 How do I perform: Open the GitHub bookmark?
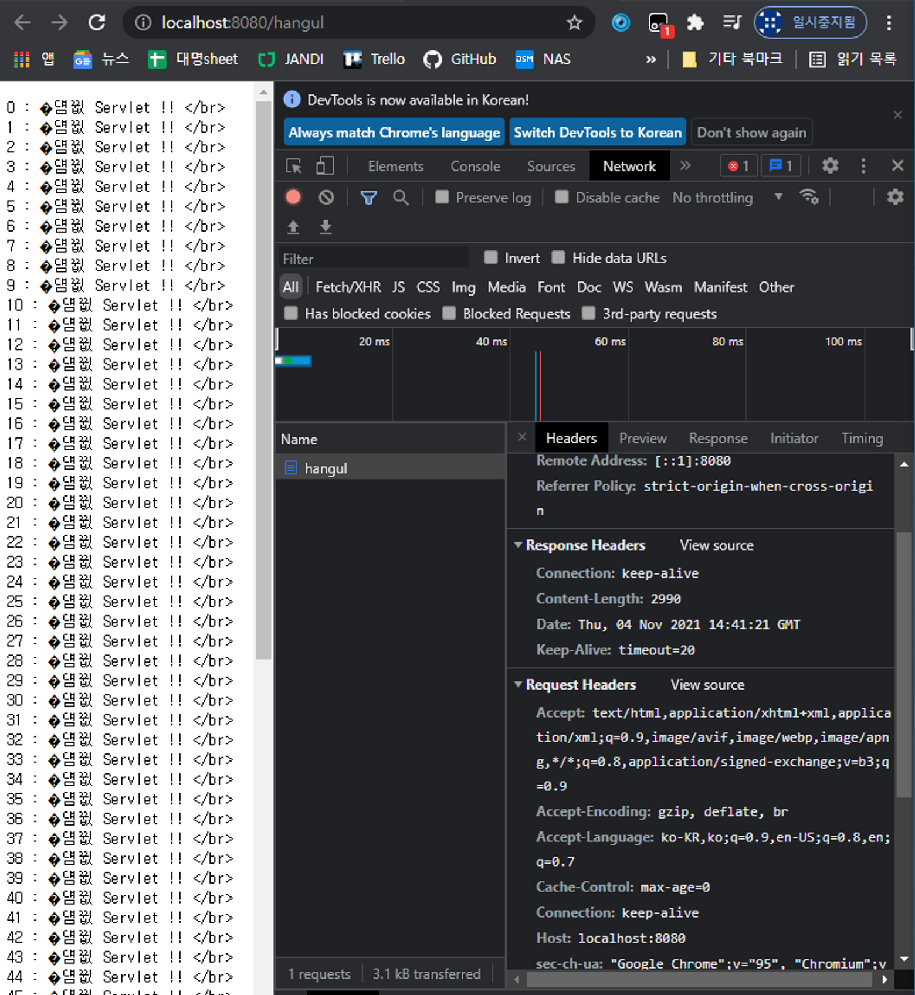pos(460,59)
